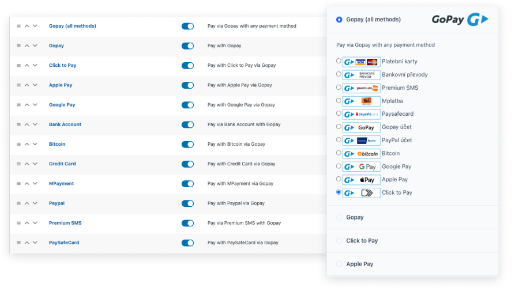The height and width of the screenshot is (288, 519).
Task: Select the Gopay účet radio button
Action: tap(339, 126)
